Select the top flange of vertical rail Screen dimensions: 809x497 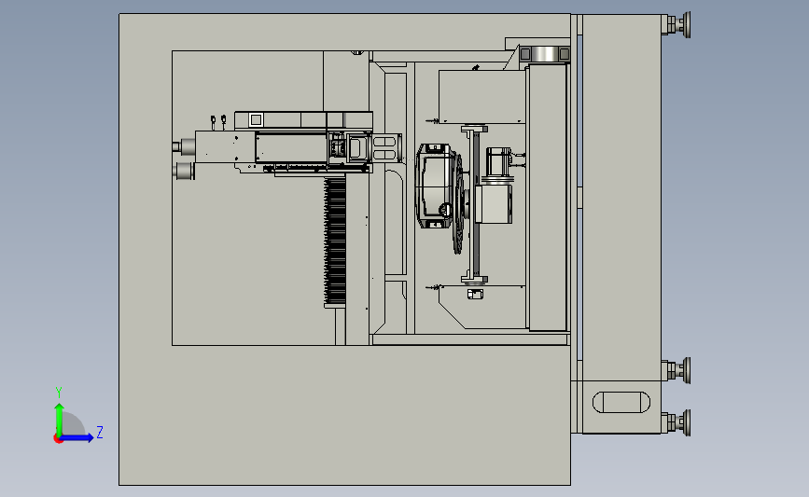(475, 129)
